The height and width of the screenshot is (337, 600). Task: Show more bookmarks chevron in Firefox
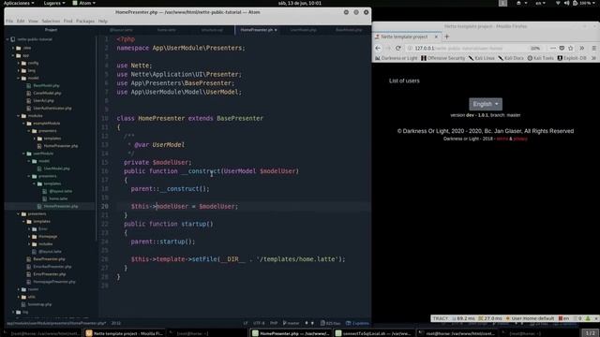coord(593,58)
